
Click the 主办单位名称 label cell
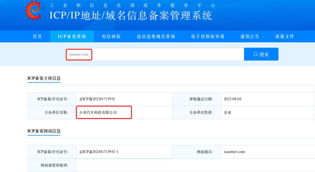pyautogui.click(x=52, y=112)
